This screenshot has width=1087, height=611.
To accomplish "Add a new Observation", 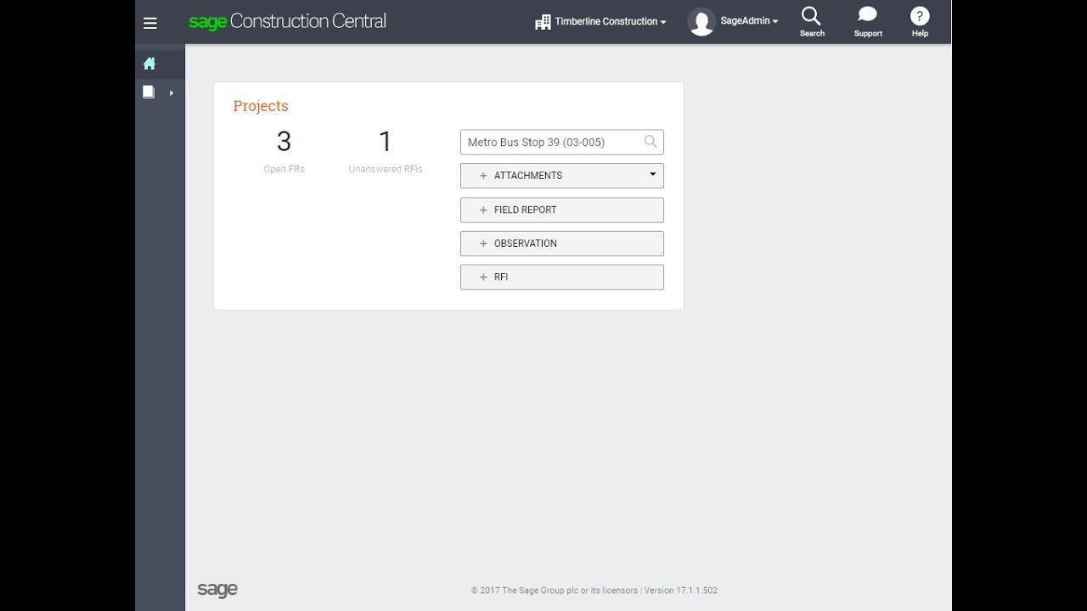I will click(x=562, y=244).
